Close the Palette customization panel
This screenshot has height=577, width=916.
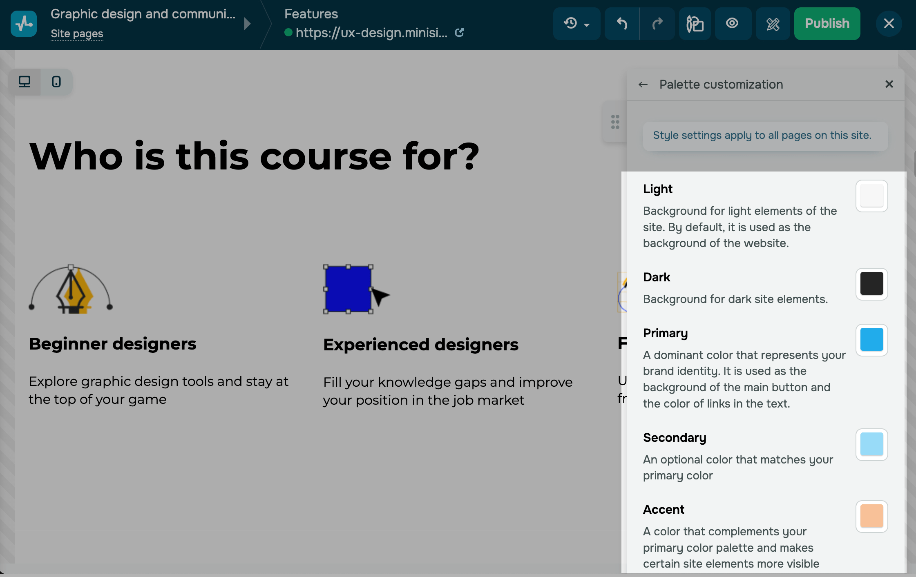pyautogui.click(x=889, y=84)
